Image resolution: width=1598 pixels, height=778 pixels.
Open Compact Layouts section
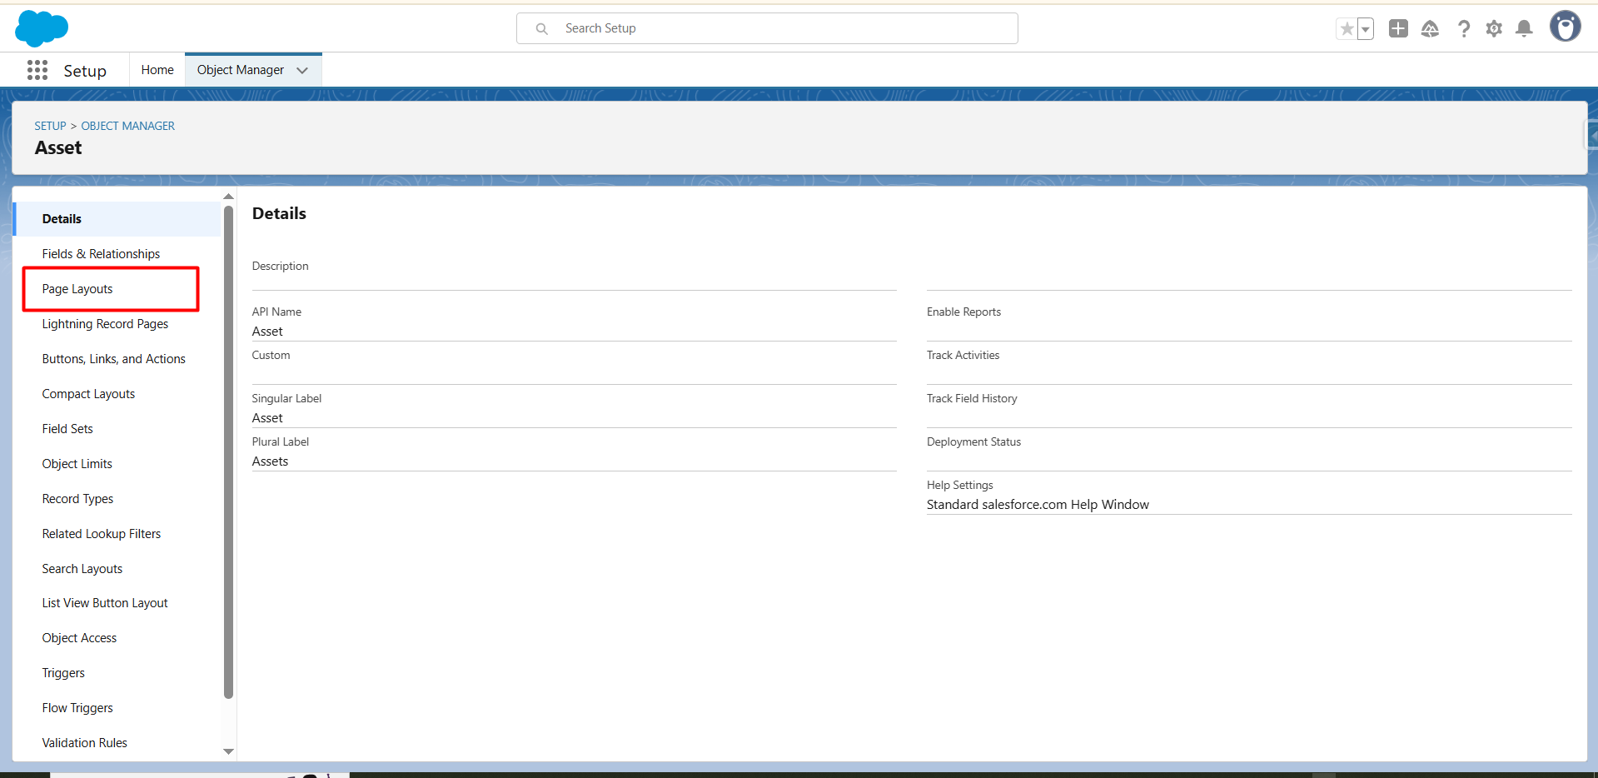click(x=88, y=394)
